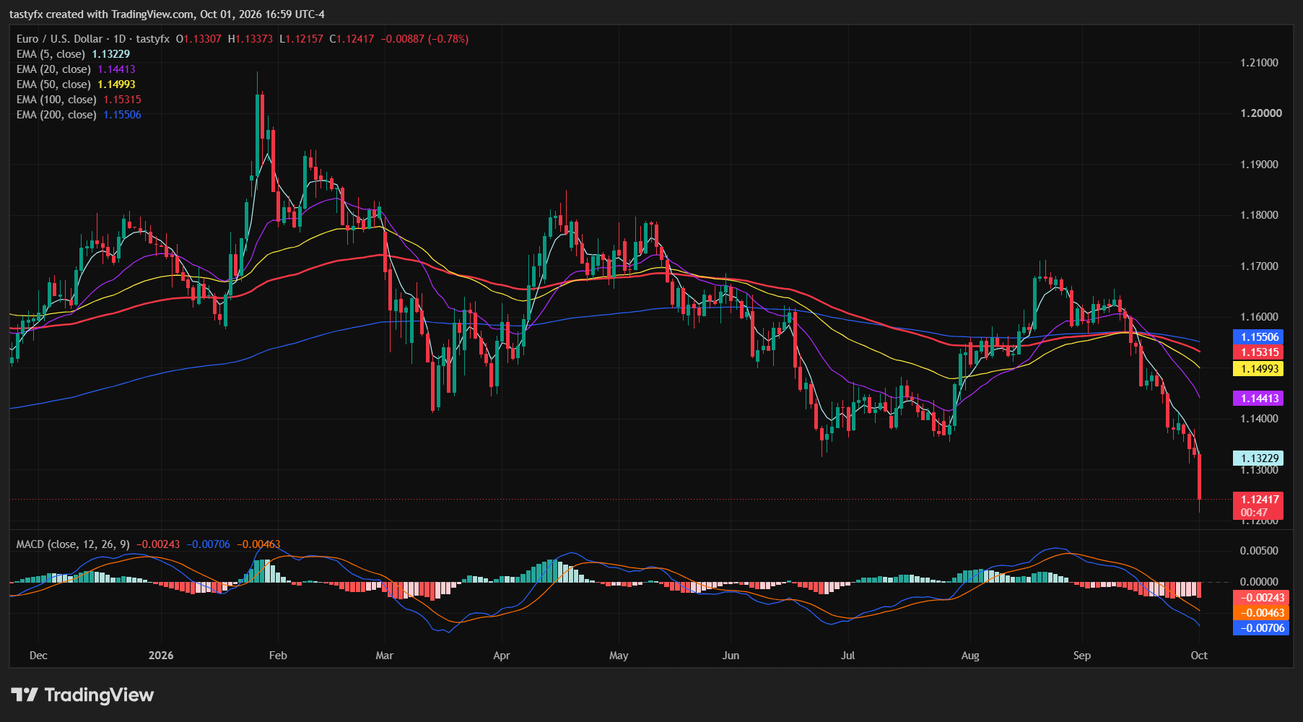Click the orange signal value −0.00463 in legend
Viewport: 1303px width, 722px height.
pos(258,544)
